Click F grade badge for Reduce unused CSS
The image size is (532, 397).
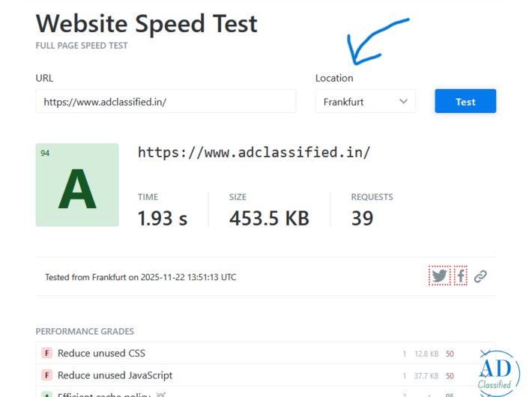point(46,354)
